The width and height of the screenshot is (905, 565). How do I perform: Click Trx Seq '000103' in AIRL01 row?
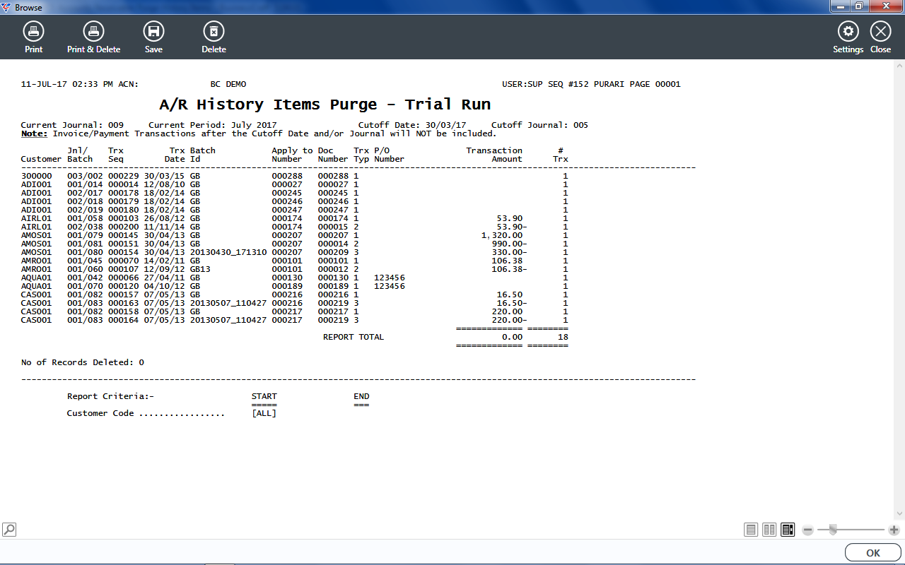[x=123, y=218]
